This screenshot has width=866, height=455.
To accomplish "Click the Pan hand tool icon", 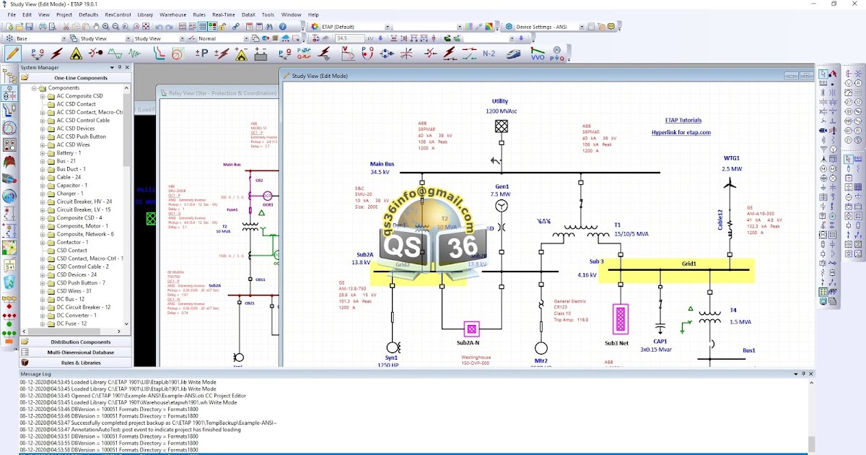I will coord(95,27).
